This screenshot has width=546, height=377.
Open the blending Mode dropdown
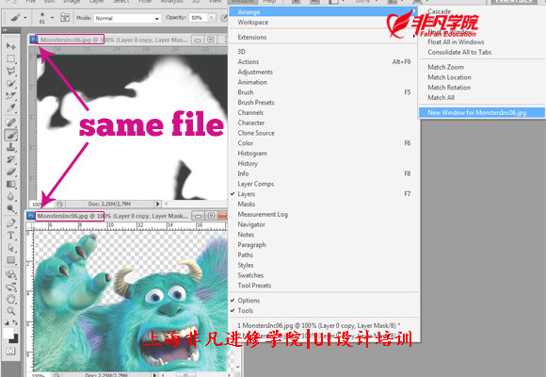(x=127, y=18)
